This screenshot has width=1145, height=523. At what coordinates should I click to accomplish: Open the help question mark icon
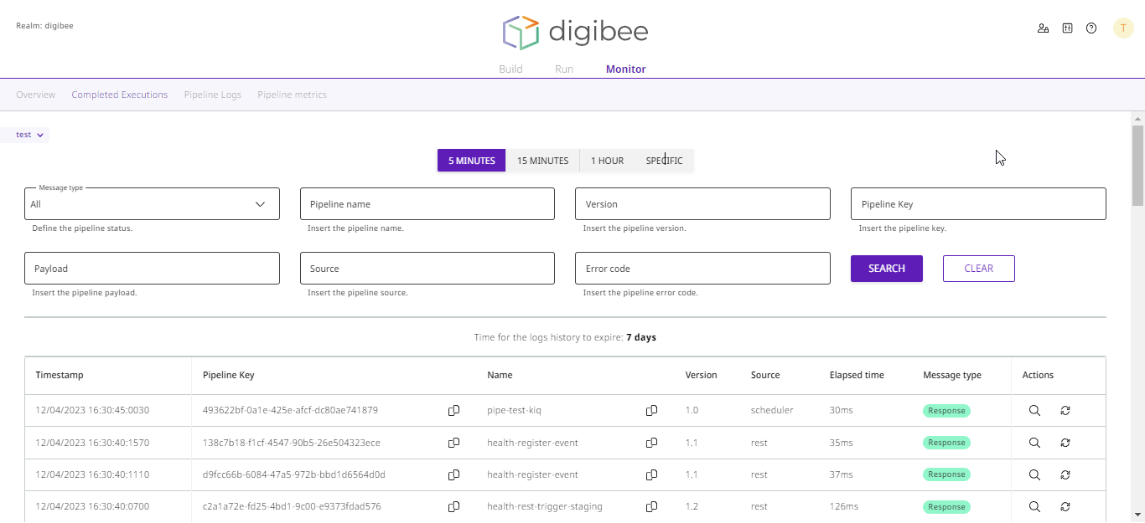[1091, 28]
